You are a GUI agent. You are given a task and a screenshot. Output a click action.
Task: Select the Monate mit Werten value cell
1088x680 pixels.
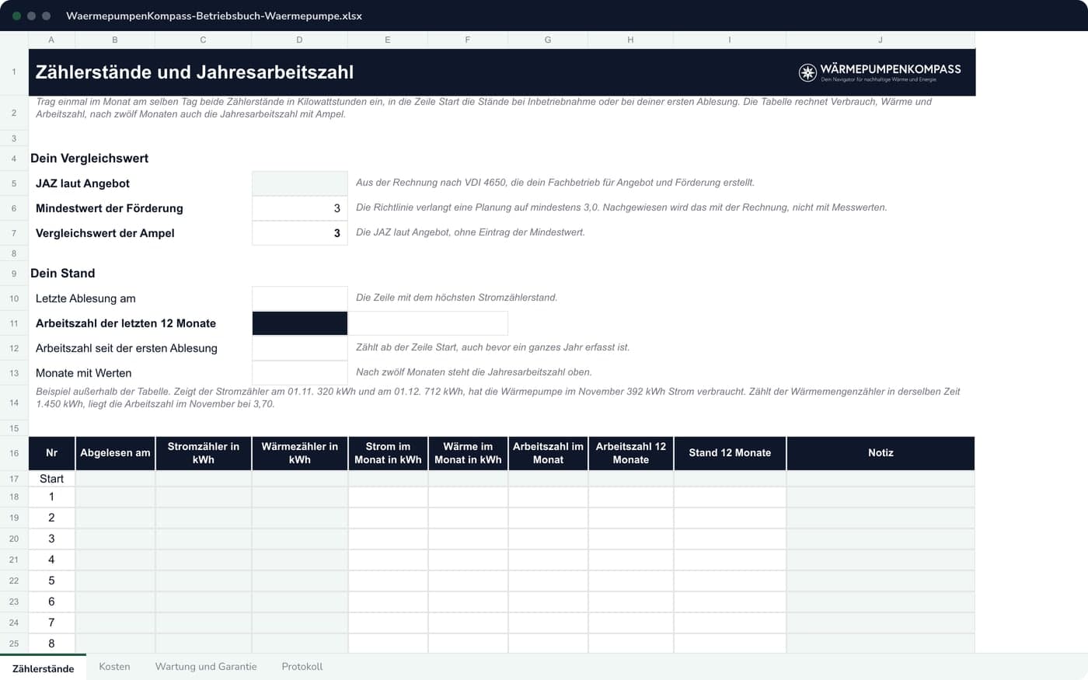pos(300,373)
